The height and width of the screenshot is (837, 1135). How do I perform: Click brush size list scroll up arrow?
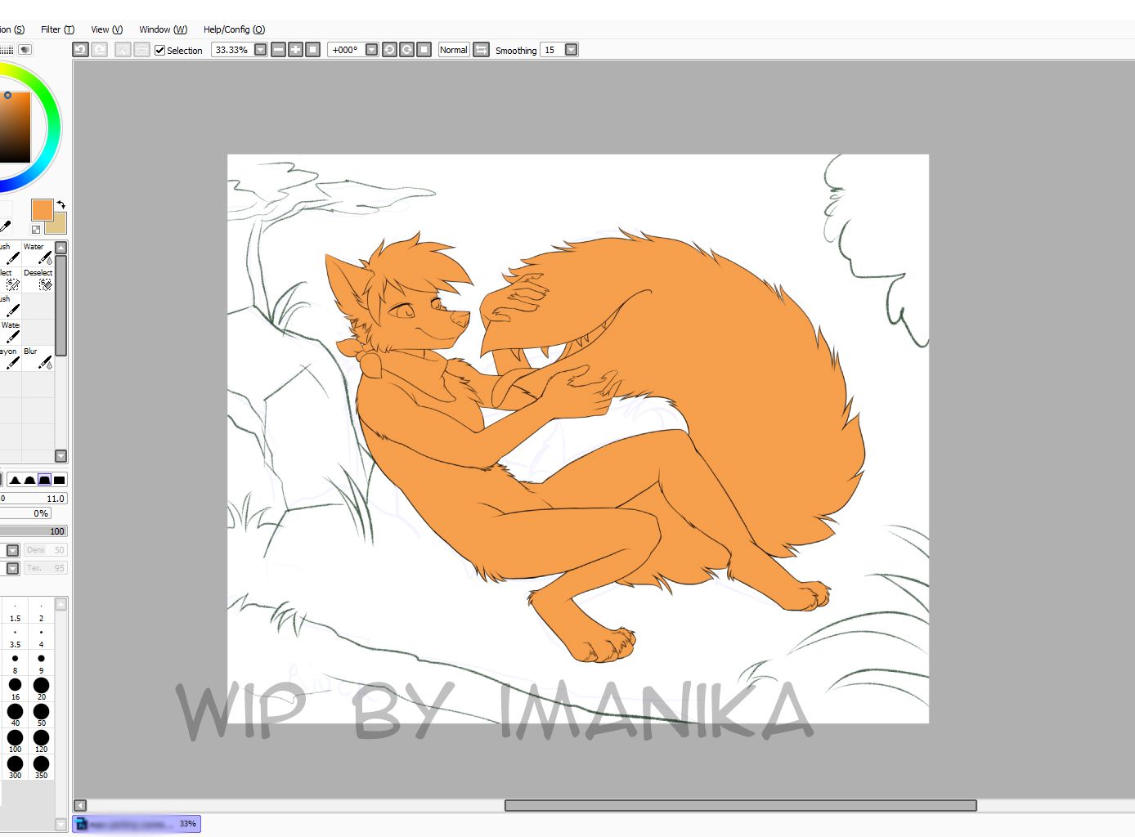(x=61, y=604)
